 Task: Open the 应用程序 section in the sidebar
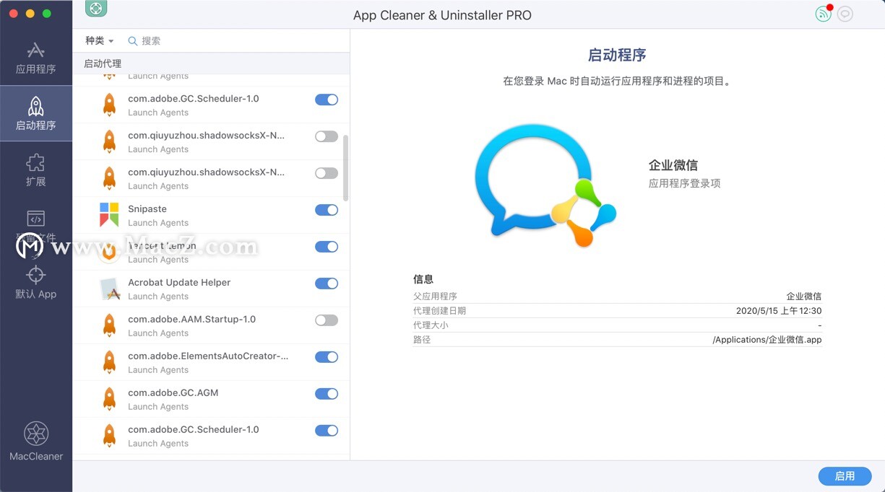coord(36,59)
